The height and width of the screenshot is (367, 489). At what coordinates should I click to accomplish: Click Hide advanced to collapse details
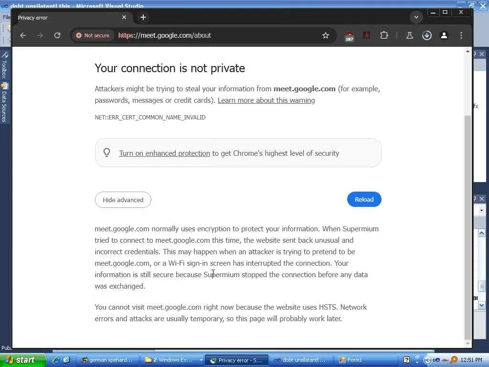click(123, 200)
